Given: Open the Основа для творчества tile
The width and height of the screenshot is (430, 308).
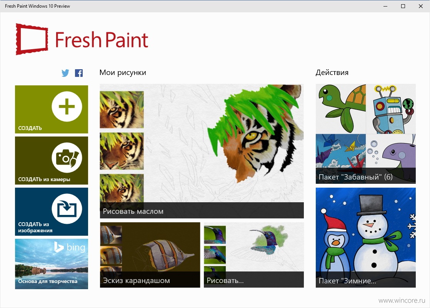Looking at the screenshot, I should click(x=52, y=264).
